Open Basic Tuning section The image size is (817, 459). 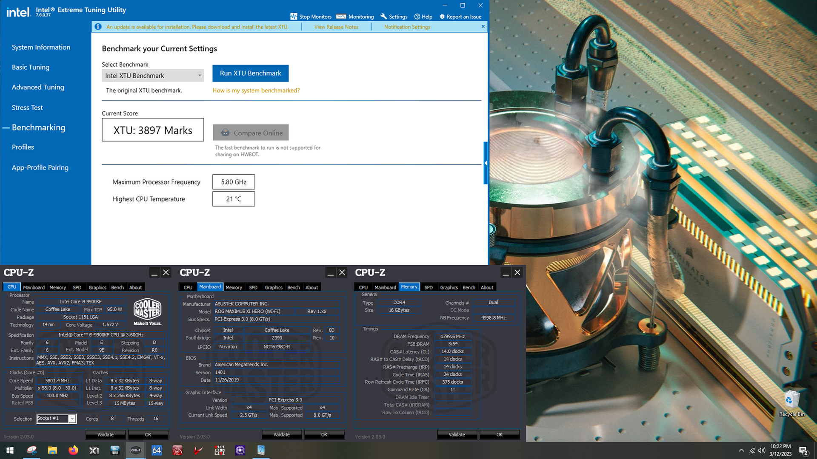31,67
